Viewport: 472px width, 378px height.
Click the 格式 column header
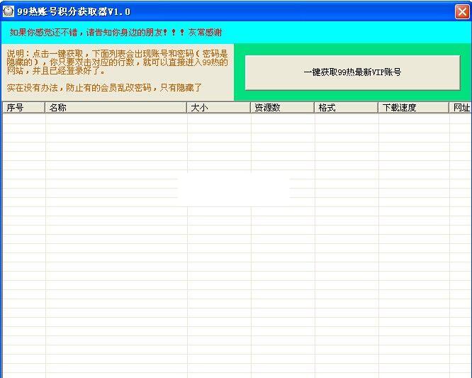(346, 108)
